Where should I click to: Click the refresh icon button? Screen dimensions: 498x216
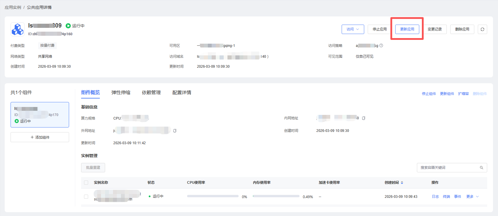(x=482, y=29)
